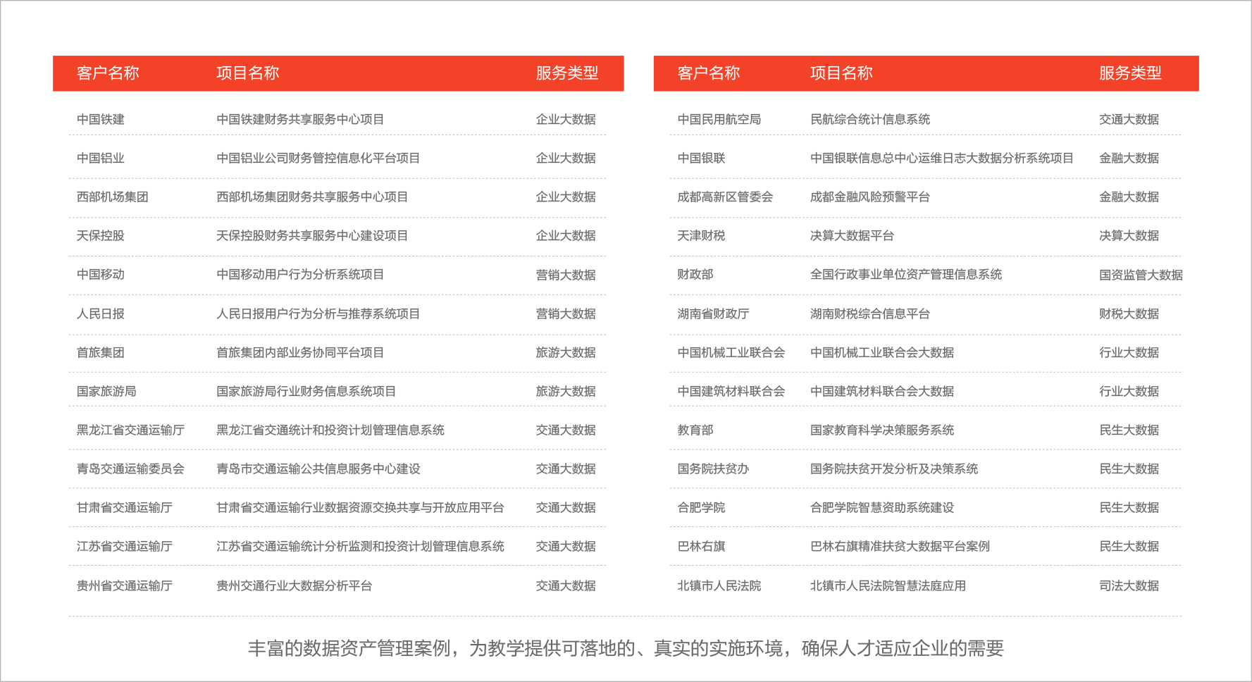The width and height of the screenshot is (1252, 682).
Task: Open the 民航综合统计信息系统 project entry
Action: tap(871, 118)
